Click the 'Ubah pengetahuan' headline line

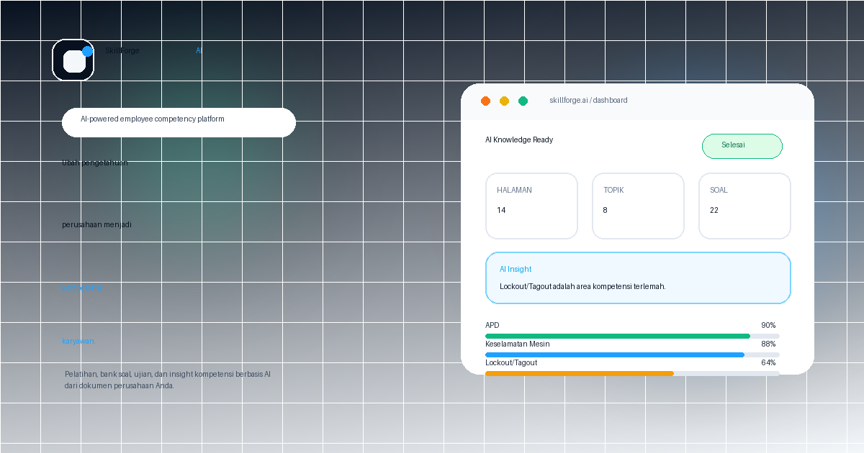pos(95,163)
